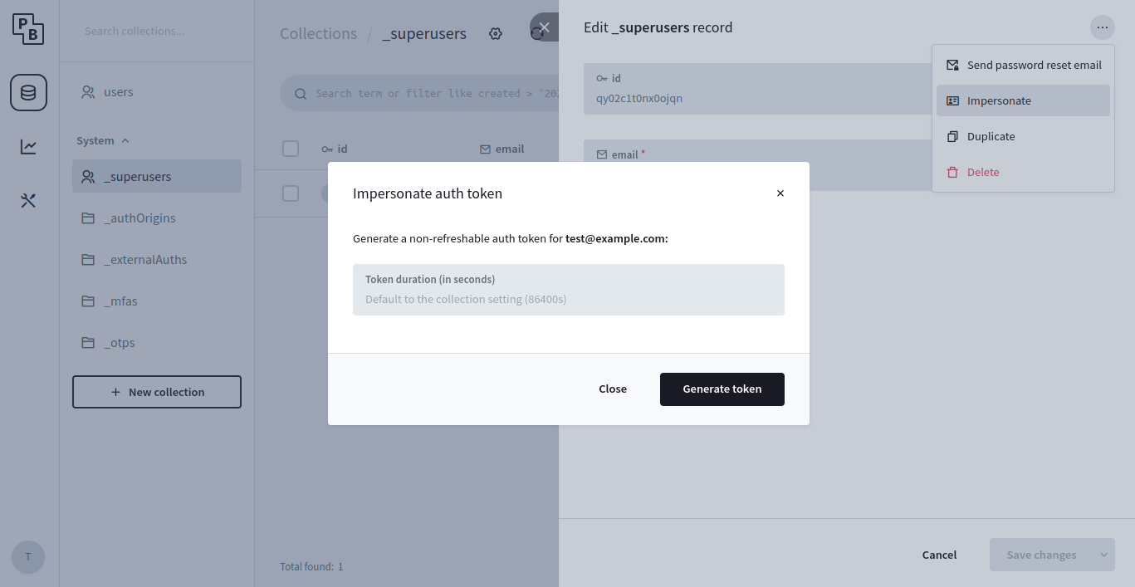Click the Generate token button
The width and height of the screenshot is (1135, 587).
pyautogui.click(x=722, y=389)
